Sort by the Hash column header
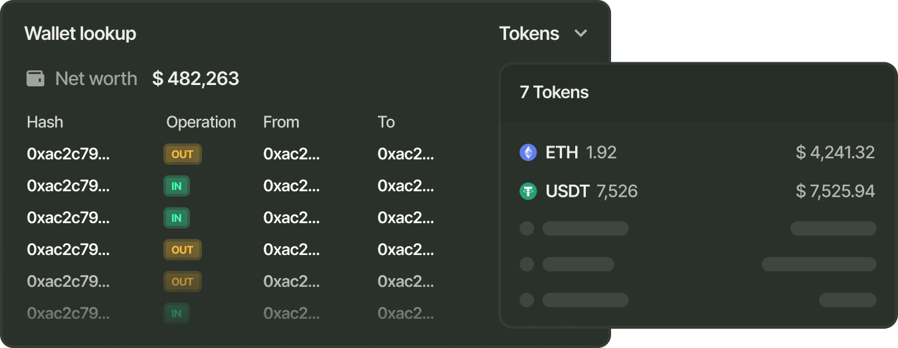This screenshot has width=898, height=348. (45, 122)
